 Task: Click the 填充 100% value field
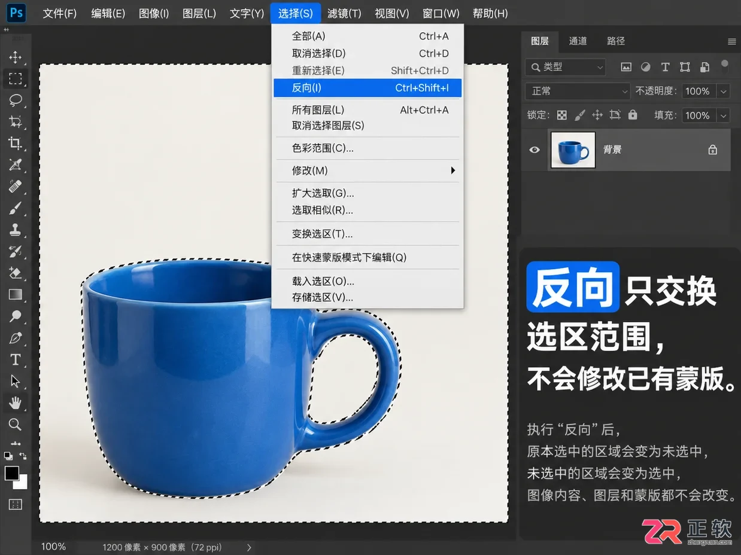coord(698,115)
